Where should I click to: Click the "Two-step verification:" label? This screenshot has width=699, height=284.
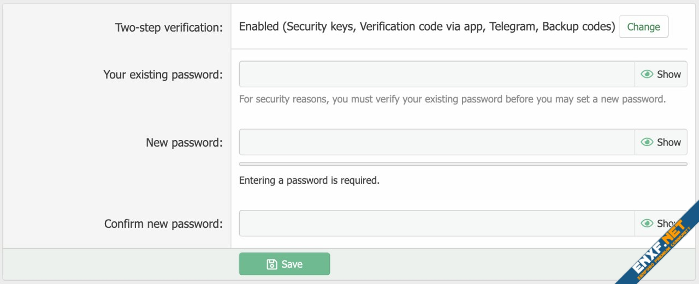tap(169, 28)
